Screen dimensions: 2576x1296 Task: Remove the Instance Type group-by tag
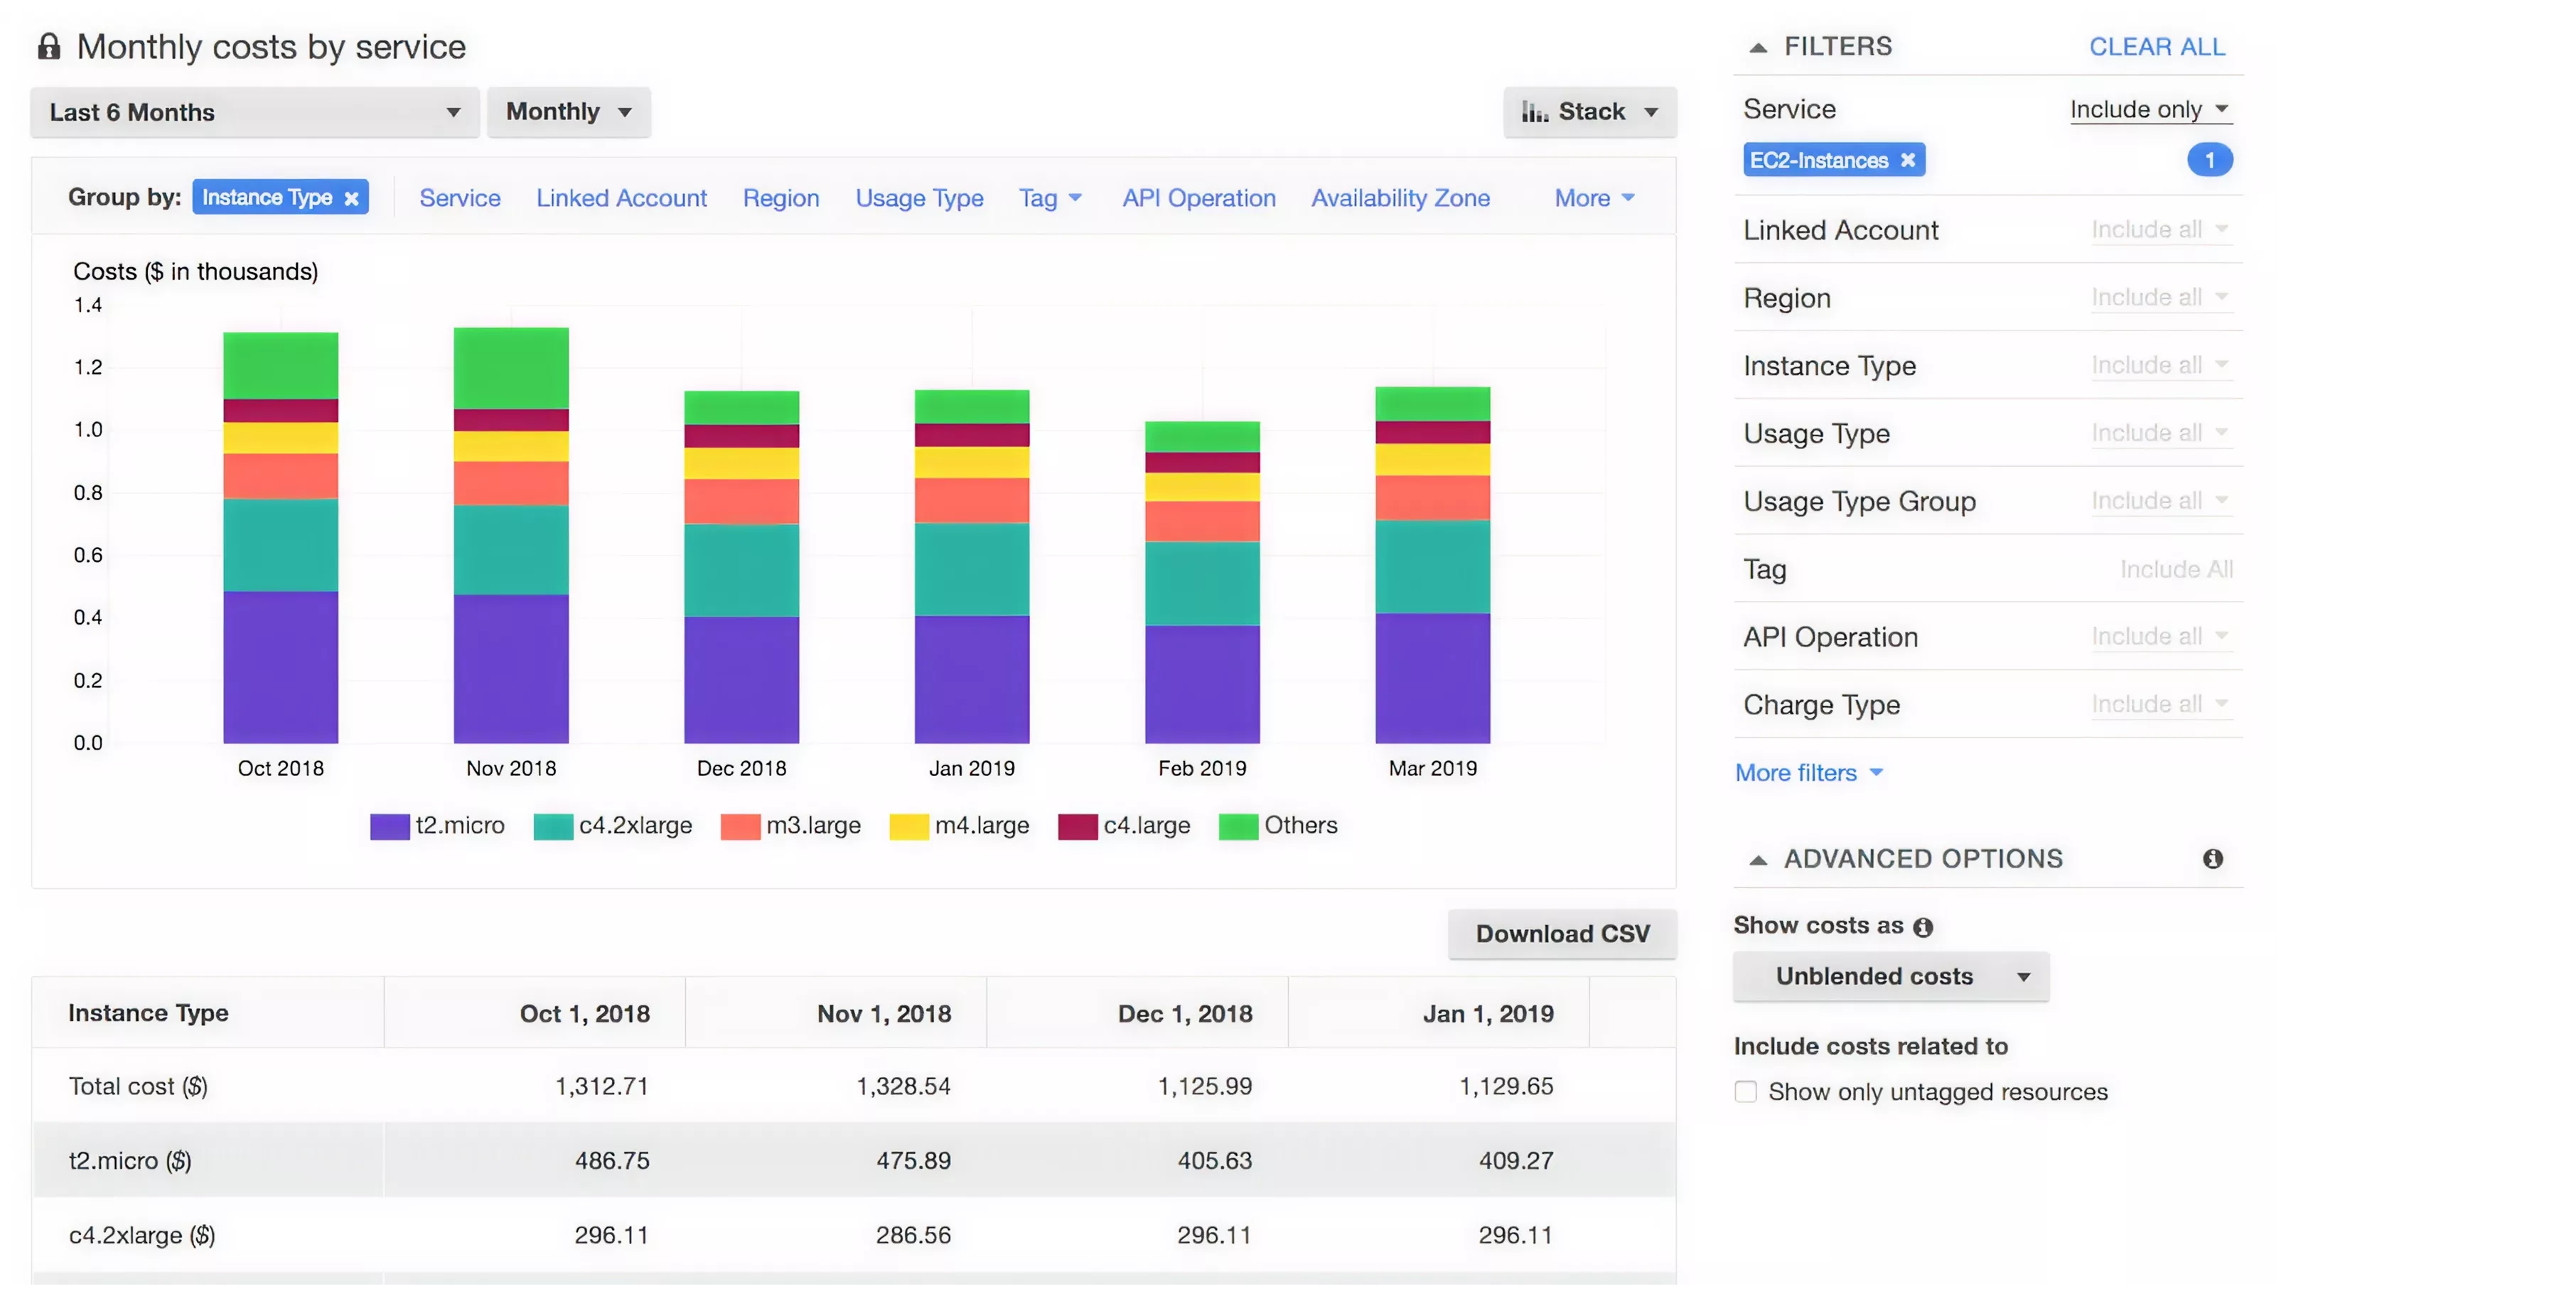351,197
